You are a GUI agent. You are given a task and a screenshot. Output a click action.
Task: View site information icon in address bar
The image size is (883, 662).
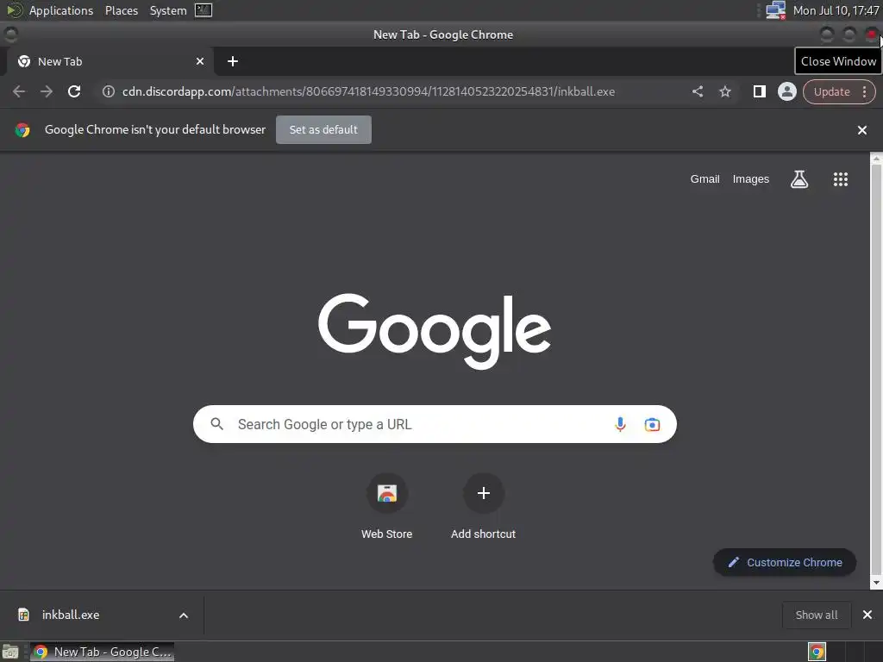(x=109, y=91)
